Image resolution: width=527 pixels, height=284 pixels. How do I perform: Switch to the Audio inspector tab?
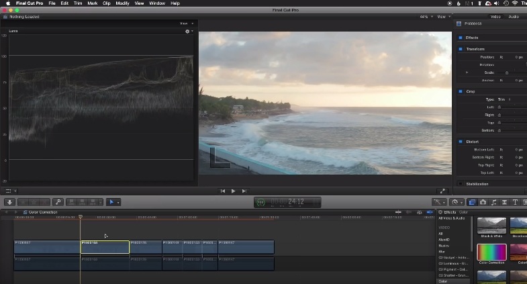[514, 16]
